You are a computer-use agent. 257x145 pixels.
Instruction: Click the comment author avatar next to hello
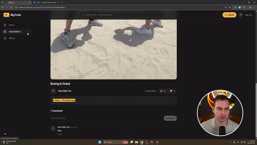coord(53,128)
